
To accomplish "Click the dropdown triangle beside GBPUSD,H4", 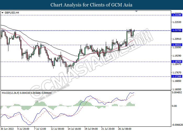I will point(2,13).
